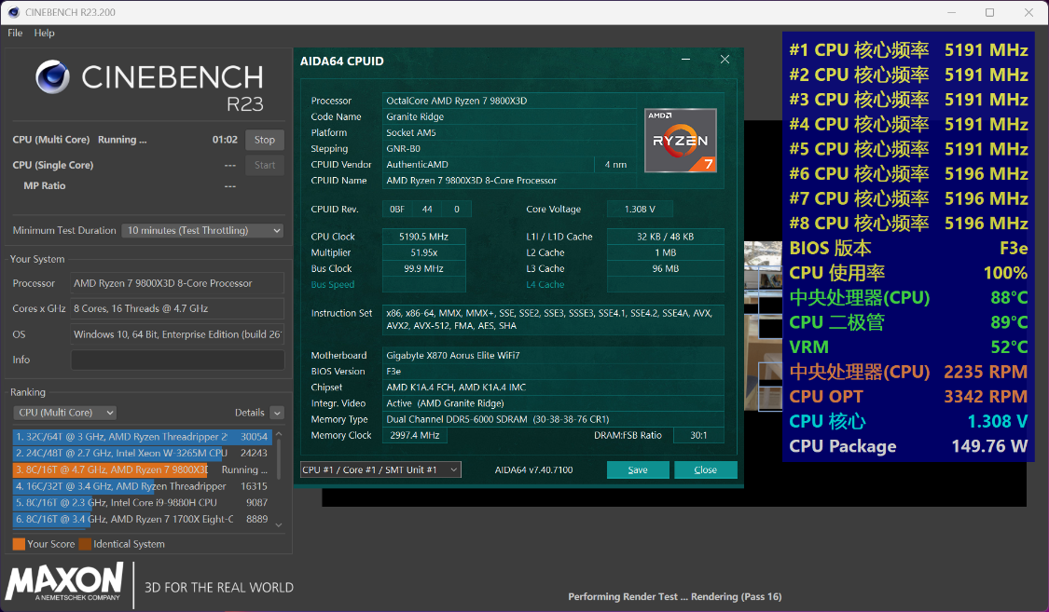Image resolution: width=1049 pixels, height=612 pixels.
Task: Click the L1I / L1D Cache value 32 KB / 48 KB
Action: pos(665,237)
